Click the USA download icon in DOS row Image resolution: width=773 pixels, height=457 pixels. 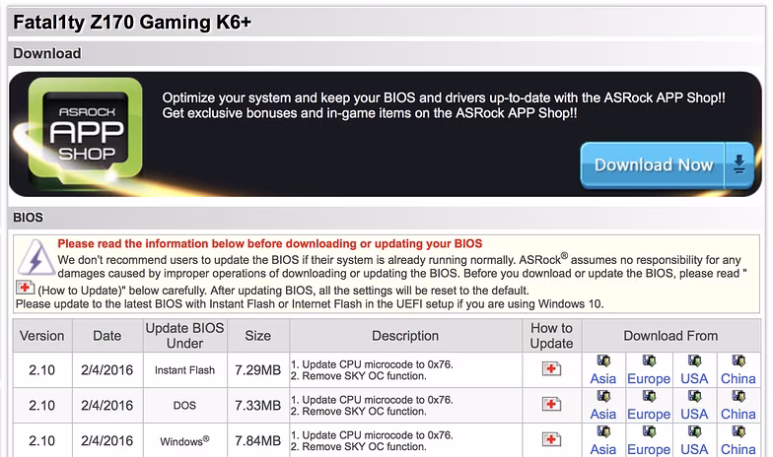[694, 396]
